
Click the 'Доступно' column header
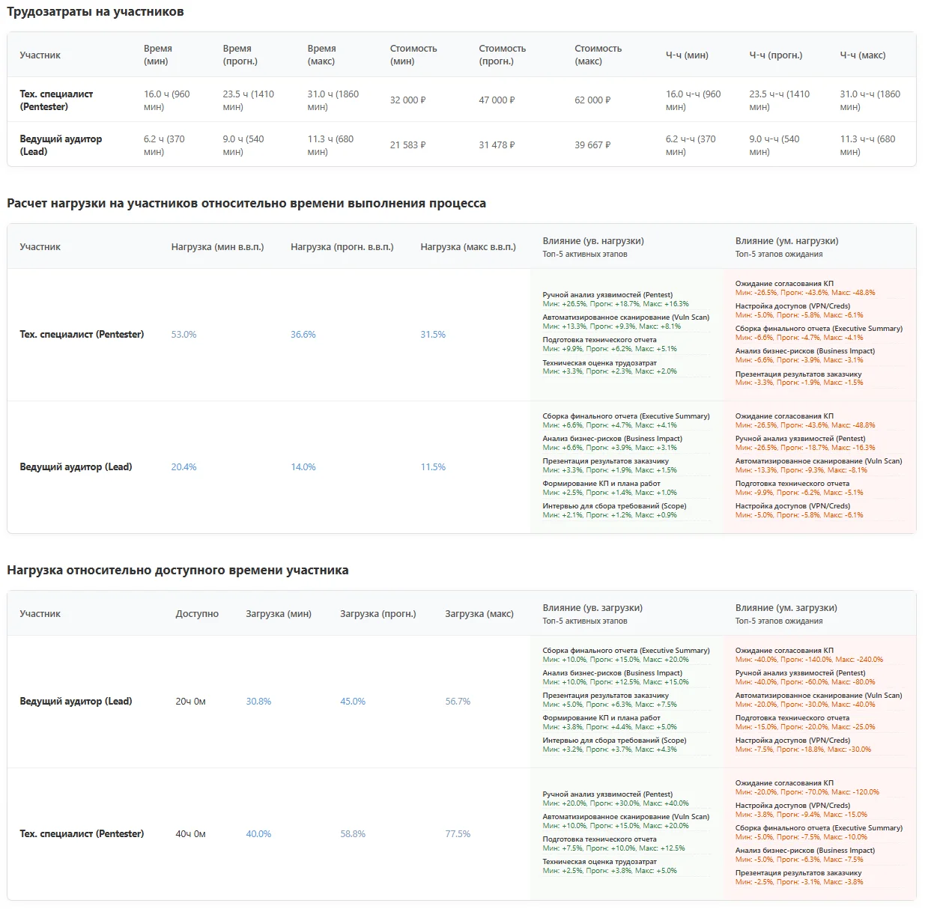tap(197, 614)
